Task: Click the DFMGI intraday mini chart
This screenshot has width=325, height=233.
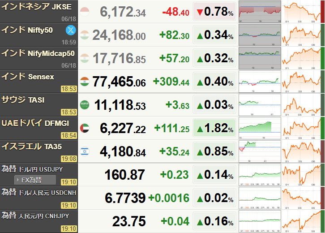Action: (x=260, y=128)
